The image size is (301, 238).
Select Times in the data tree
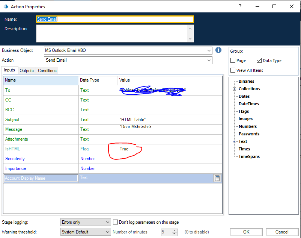[244, 149]
